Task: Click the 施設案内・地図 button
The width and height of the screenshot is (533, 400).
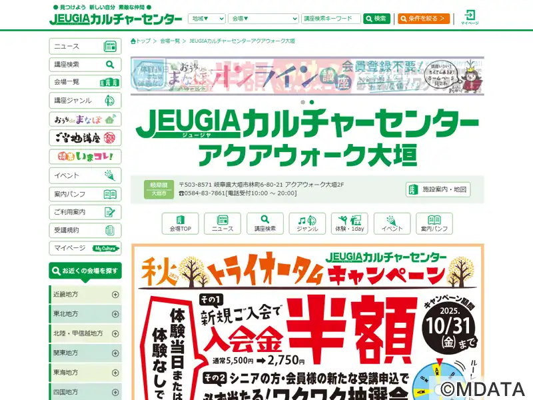Action: (438, 189)
